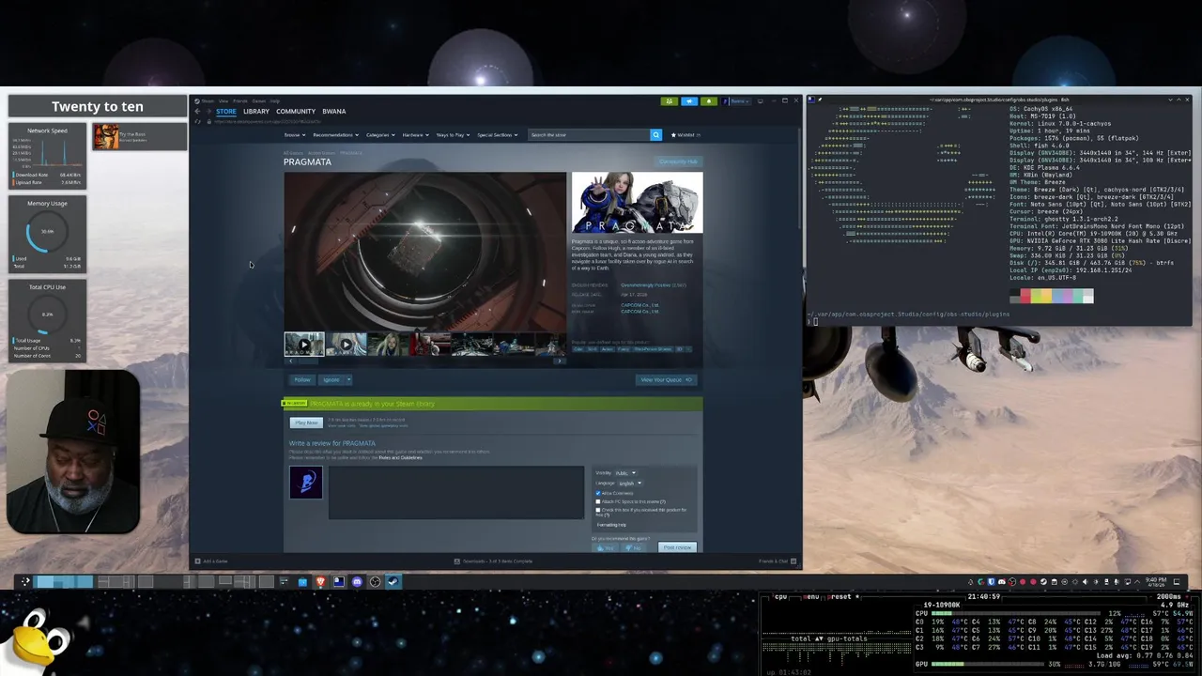Expand the Special Sections dropdown
The height and width of the screenshot is (676, 1202).
click(x=497, y=134)
